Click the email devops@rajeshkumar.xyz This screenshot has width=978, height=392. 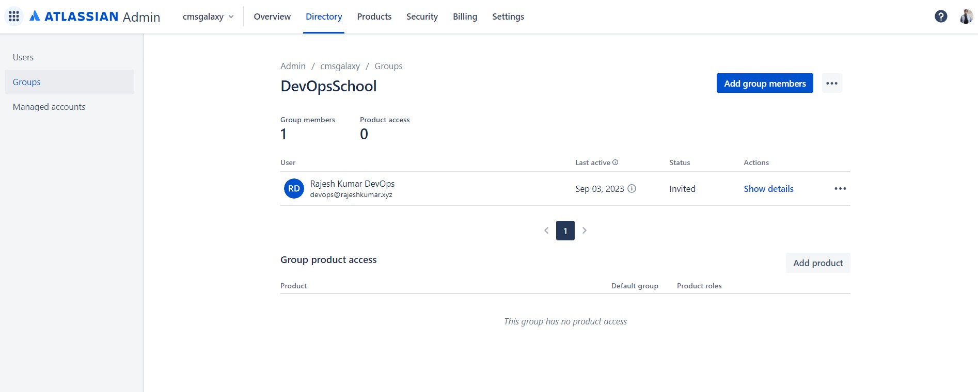351,195
